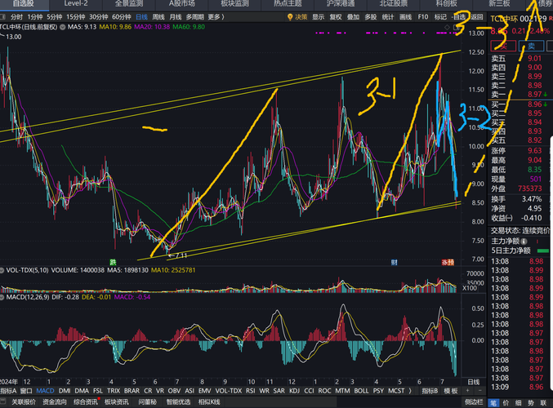Open the 叠加 overlay menu
This screenshot has width=553, height=408.
[x=353, y=17]
